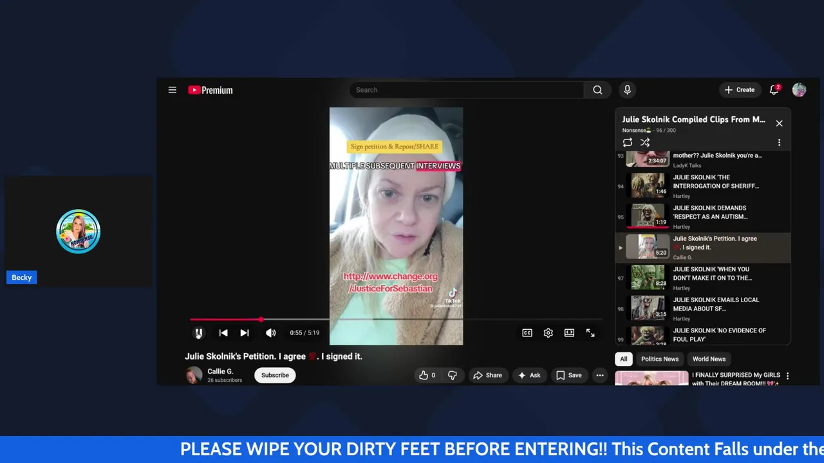
Task: Select the Politics News chip
Action: click(659, 359)
